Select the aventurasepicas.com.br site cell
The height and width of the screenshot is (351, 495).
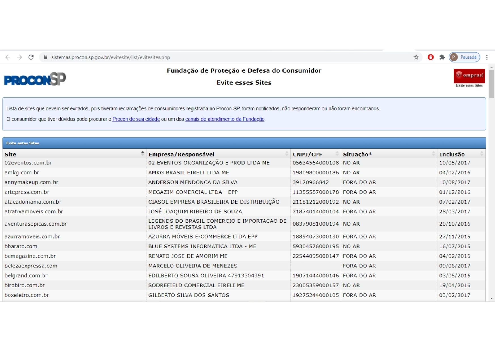(74, 224)
